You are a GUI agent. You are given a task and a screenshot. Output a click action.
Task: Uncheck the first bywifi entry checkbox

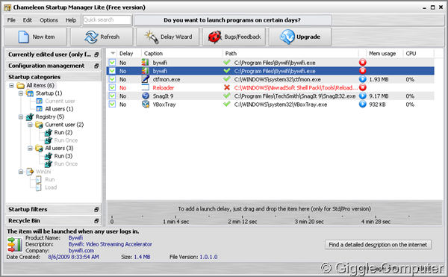pos(112,63)
